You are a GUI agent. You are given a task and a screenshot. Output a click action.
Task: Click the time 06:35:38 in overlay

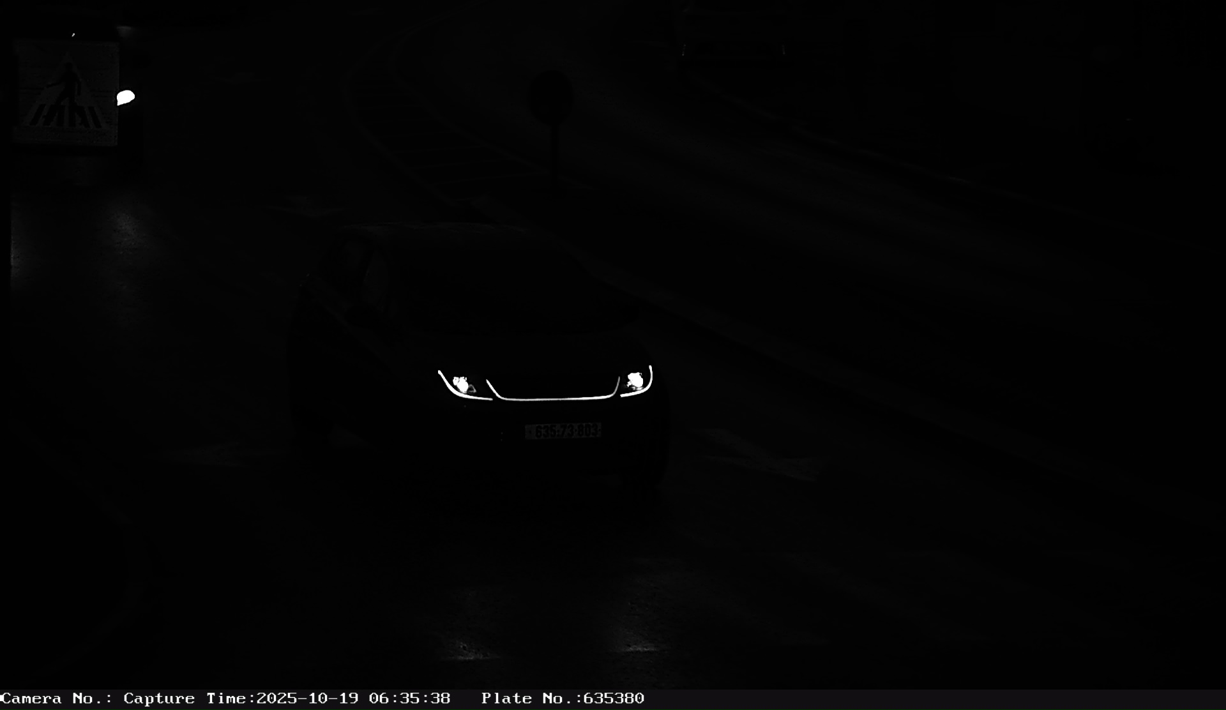[x=409, y=699]
